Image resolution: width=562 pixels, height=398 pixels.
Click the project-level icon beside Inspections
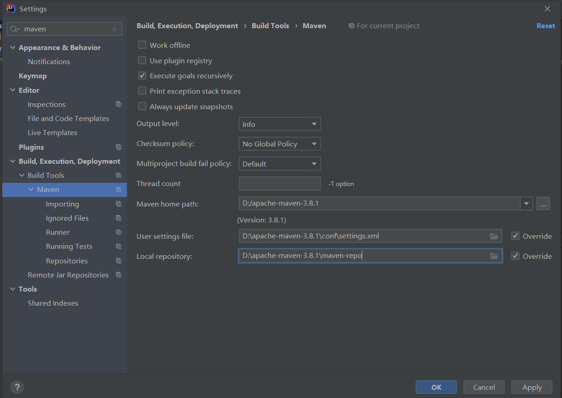pyautogui.click(x=118, y=105)
